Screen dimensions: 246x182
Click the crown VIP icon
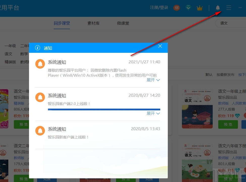click(200, 8)
